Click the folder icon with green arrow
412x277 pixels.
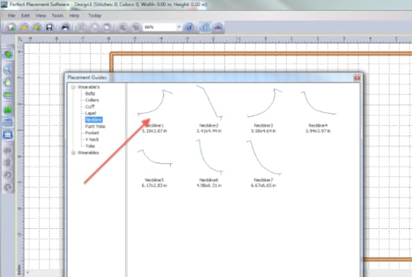37,27
